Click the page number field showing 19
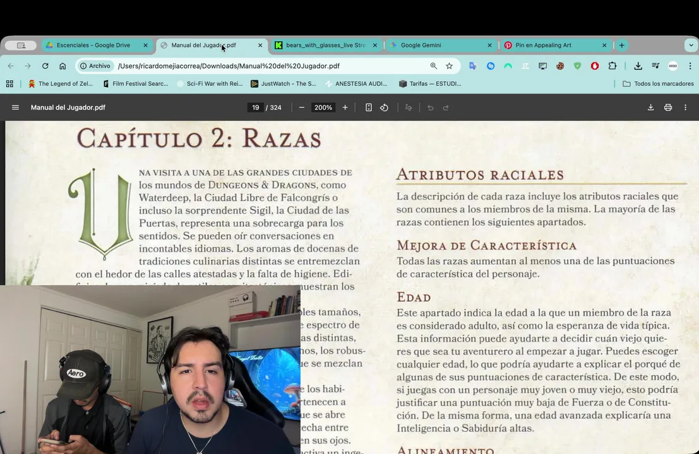699x454 pixels. (x=256, y=107)
